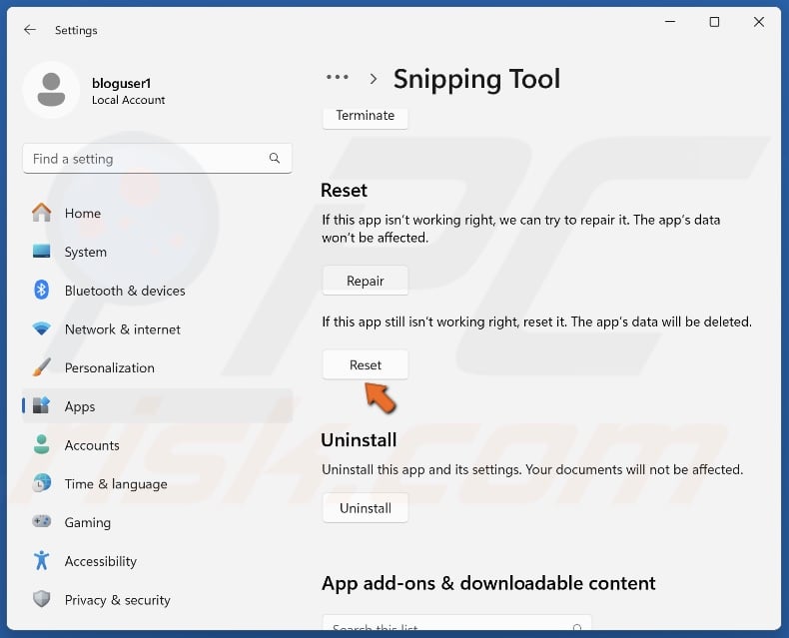Go to Accessibility settings
Viewport: 789px width, 638px height.
pos(158,560)
